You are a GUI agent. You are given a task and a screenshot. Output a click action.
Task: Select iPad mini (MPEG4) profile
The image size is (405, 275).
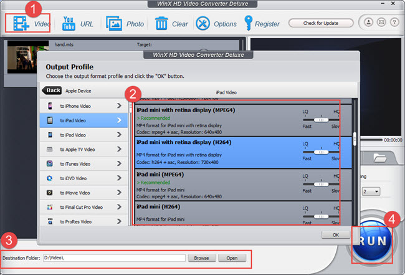pyautogui.click(x=243, y=185)
